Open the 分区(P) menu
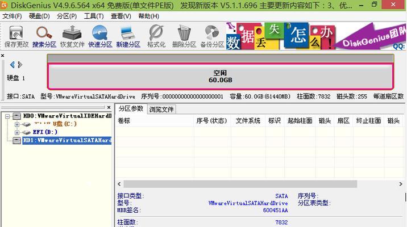 [x=67, y=16]
